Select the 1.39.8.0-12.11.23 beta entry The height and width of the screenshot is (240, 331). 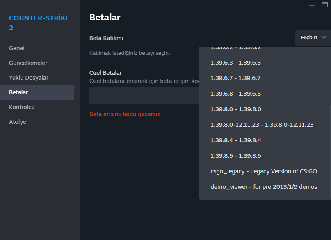[x=265, y=125]
